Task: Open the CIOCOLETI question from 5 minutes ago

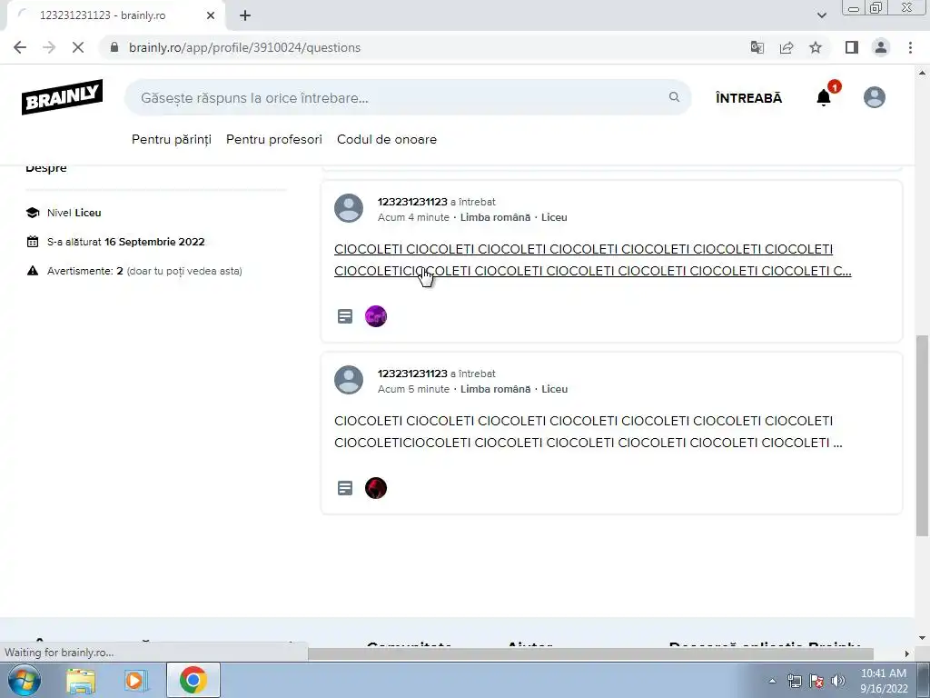Action: coord(588,432)
